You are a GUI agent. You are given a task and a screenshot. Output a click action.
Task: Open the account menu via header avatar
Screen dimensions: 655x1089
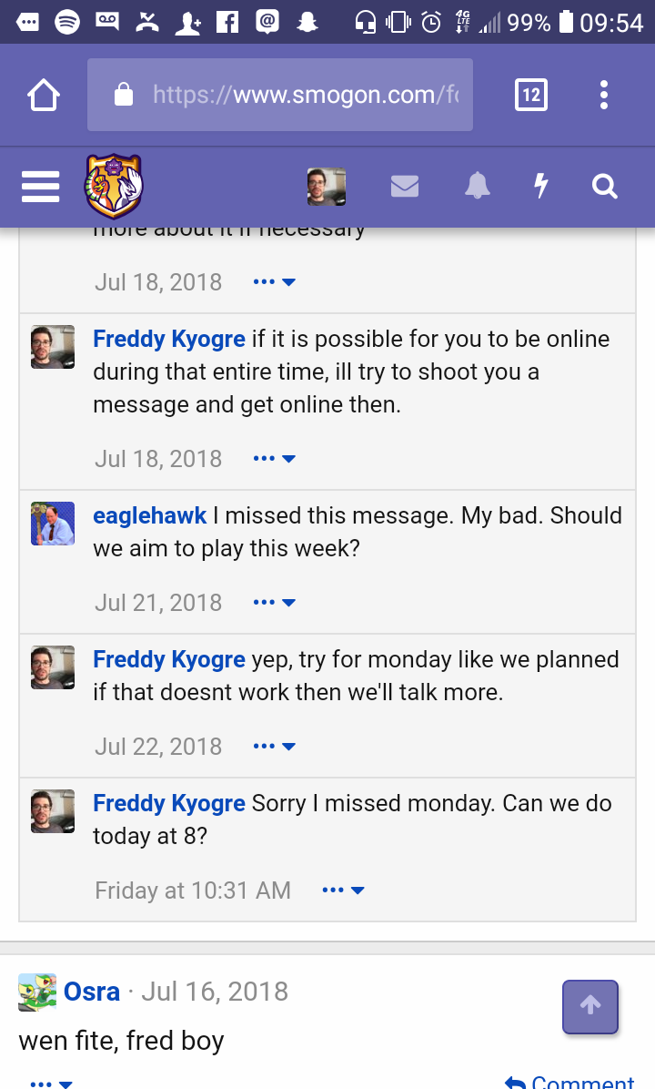pos(327,187)
